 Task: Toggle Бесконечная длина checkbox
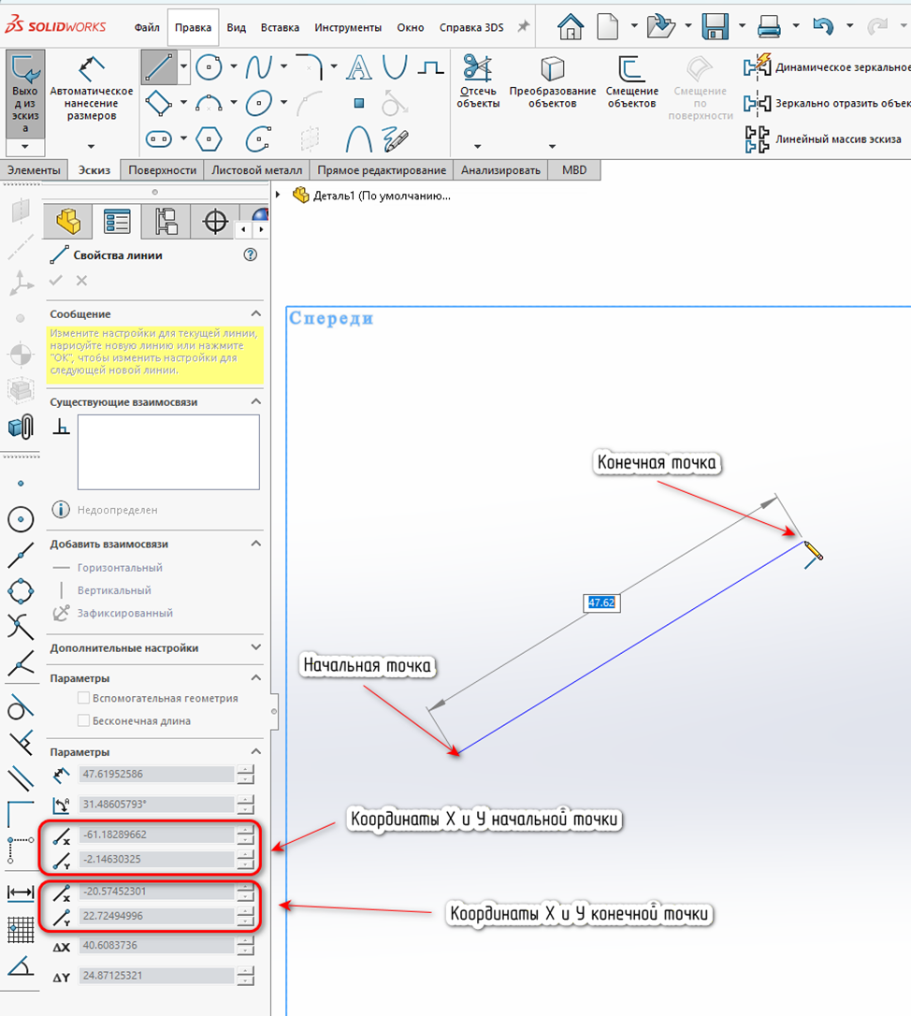pyautogui.click(x=83, y=720)
